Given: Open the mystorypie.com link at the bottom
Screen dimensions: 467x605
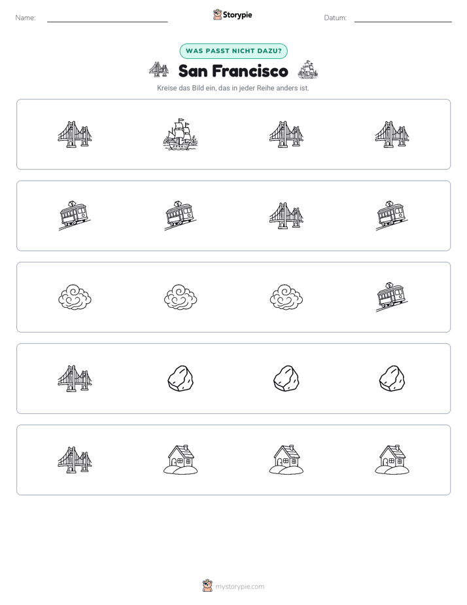Looking at the screenshot, I should 239,587.
